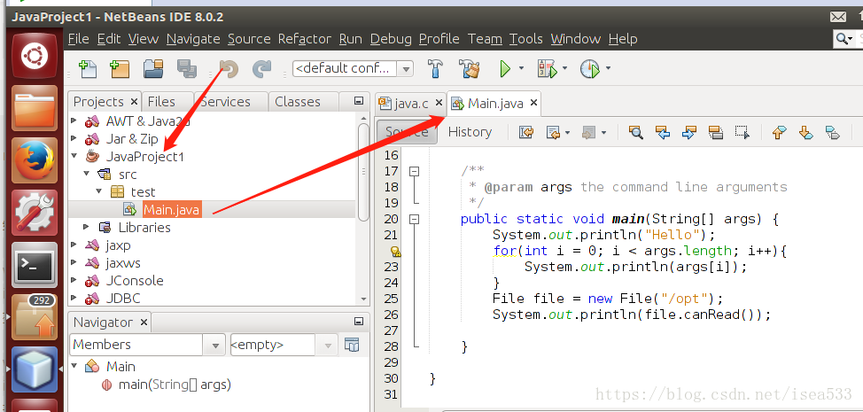Click the New Project toolbar icon
This screenshot has width=863, height=412.
120,69
